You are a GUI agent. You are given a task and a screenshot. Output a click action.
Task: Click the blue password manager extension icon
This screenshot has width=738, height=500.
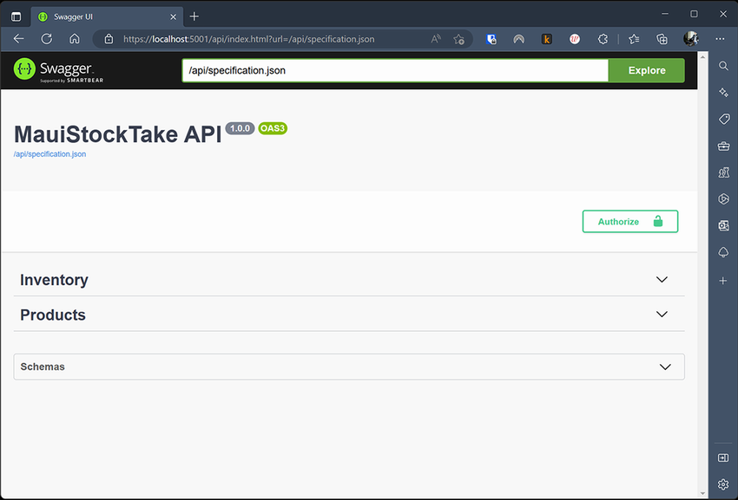[491, 38]
